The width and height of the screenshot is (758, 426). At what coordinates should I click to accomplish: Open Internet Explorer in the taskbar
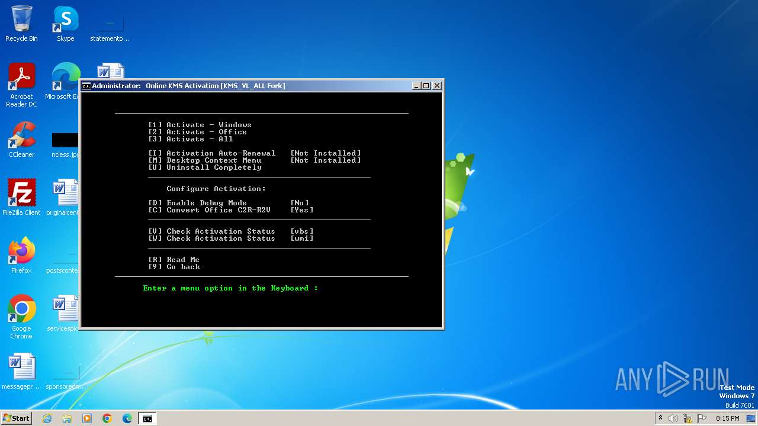pos(47,418)
